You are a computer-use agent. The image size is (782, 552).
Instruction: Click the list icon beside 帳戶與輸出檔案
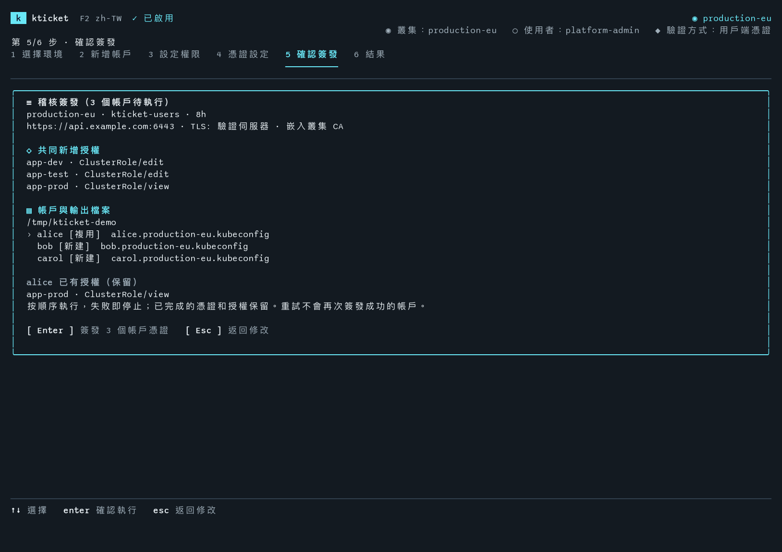(29, 211)
